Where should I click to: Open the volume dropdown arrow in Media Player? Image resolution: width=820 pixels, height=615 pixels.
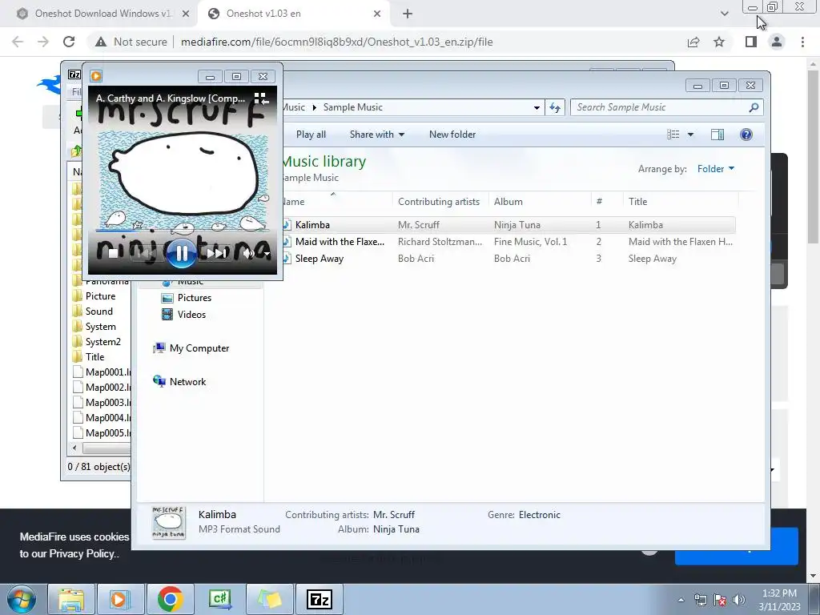(x=267, y=254)
